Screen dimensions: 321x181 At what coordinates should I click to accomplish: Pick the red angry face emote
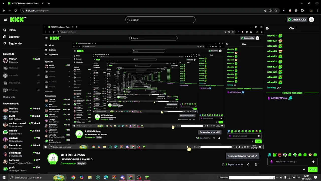(280, 155)
